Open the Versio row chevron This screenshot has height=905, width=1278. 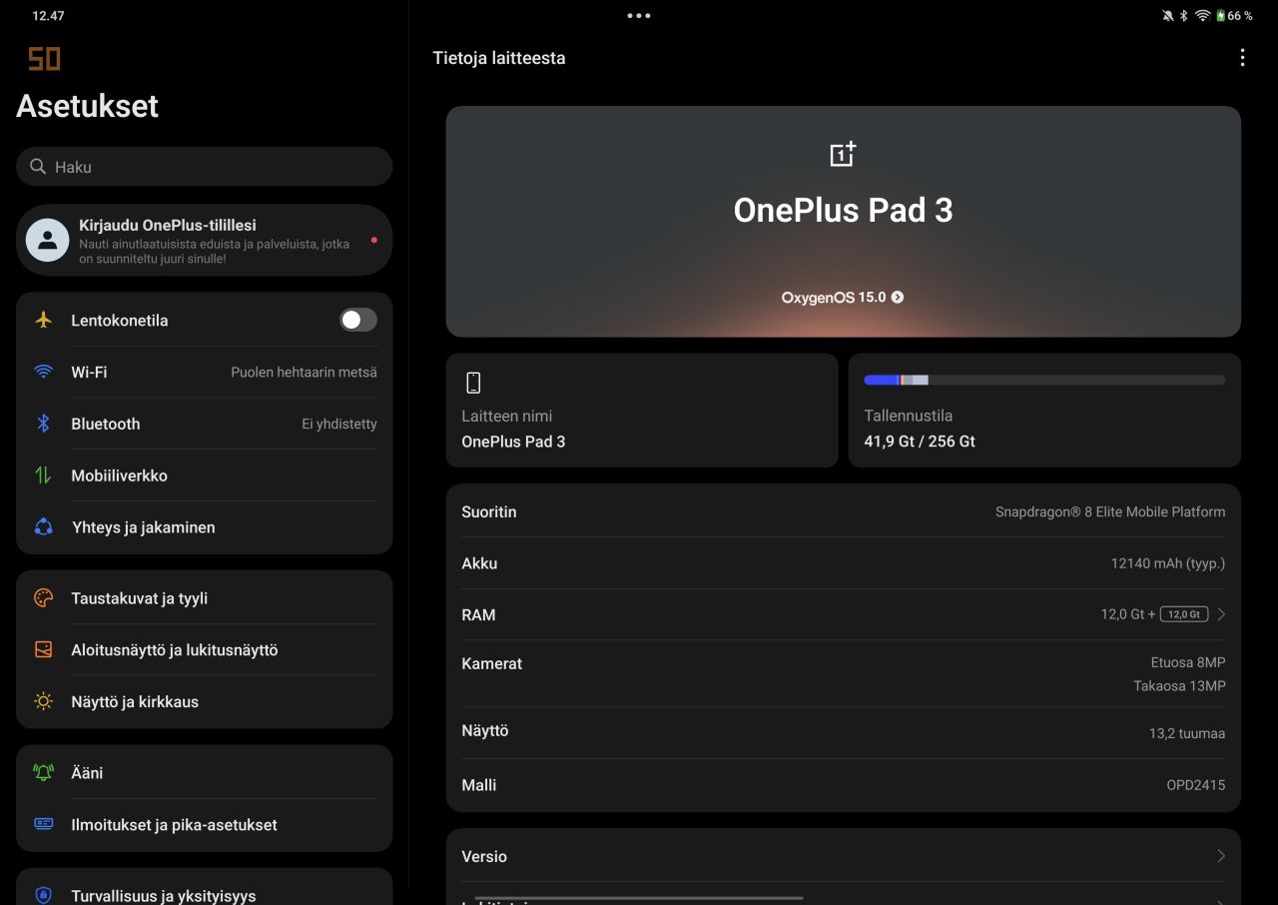pyautogui.click(x=1221, y=856)
